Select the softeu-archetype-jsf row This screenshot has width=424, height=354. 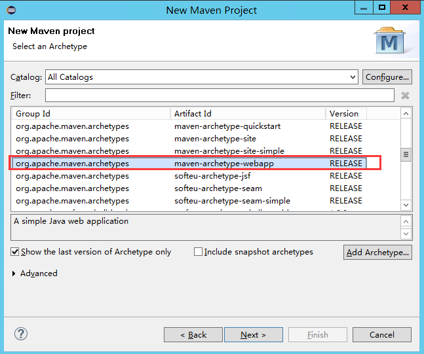tap(189, 176)
